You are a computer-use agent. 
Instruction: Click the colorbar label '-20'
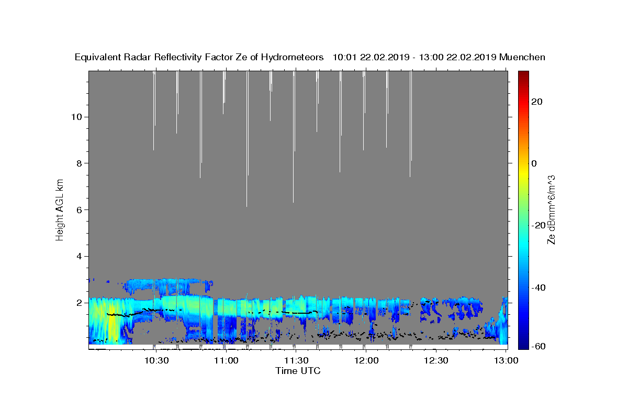click(538, 225)
